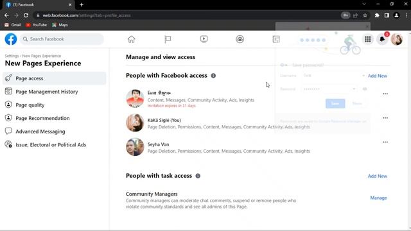The image size is (411, 231).
Task: Open Advanced Messaging settings
Action: click(55, 132)
